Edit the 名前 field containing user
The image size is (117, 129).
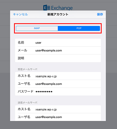[x=58, y=43]
